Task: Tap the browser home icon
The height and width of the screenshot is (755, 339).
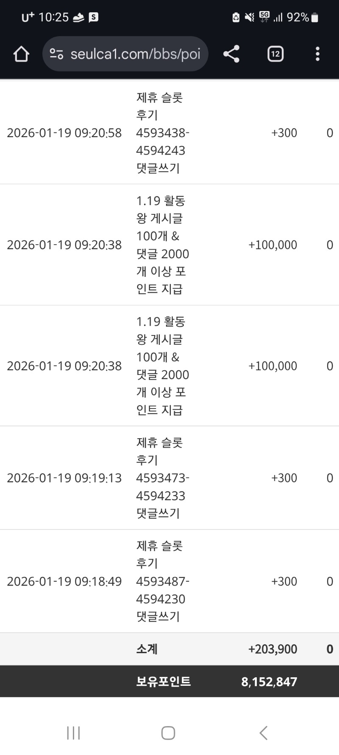Action: (x=21, y=54)
